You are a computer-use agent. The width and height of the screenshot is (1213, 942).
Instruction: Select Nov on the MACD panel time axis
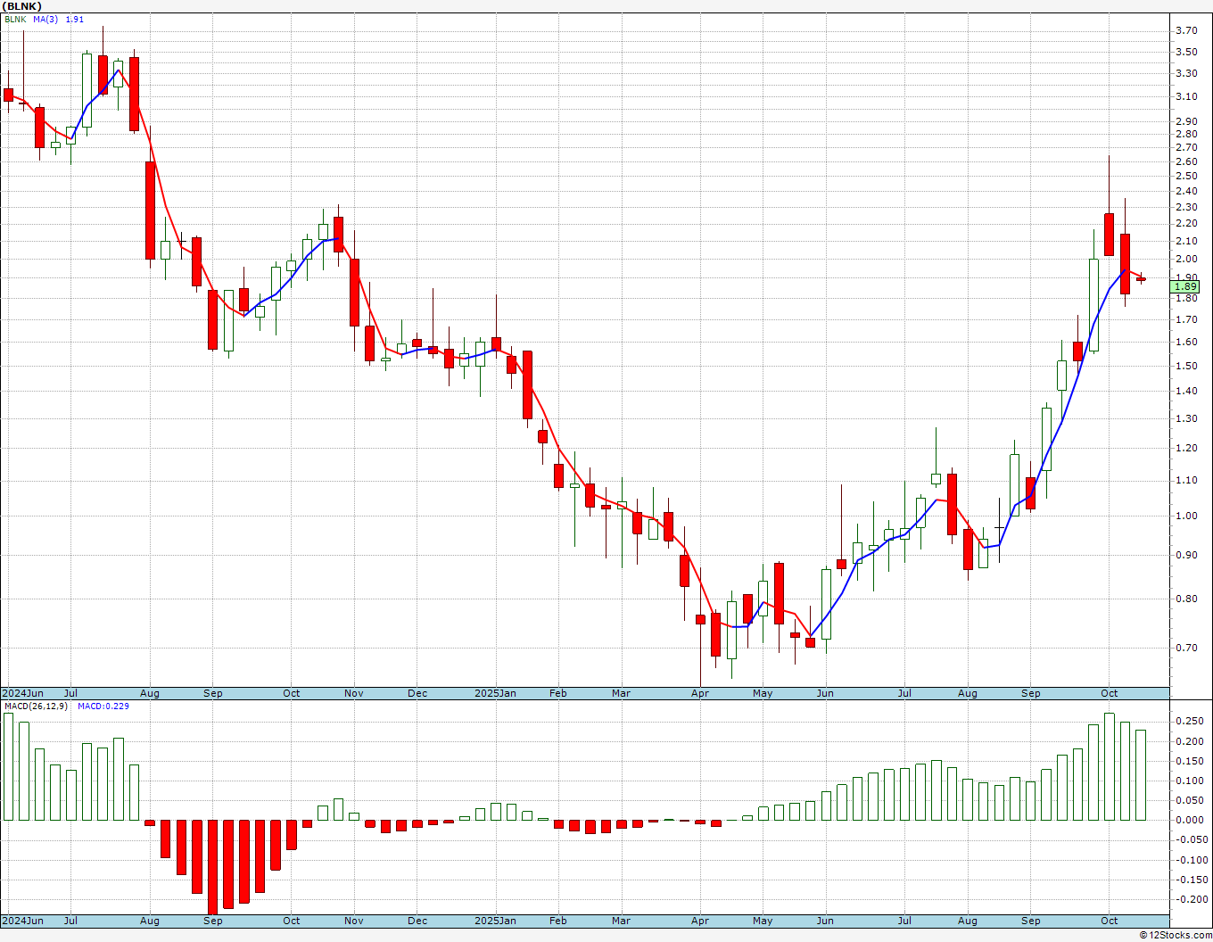pyautogui.click(x=353, y=921)
